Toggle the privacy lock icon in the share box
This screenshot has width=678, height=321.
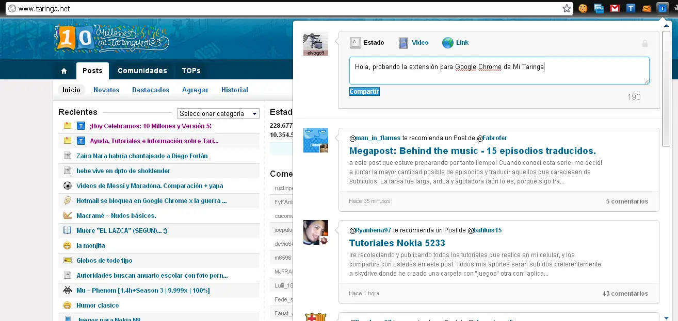click(644, 43)
